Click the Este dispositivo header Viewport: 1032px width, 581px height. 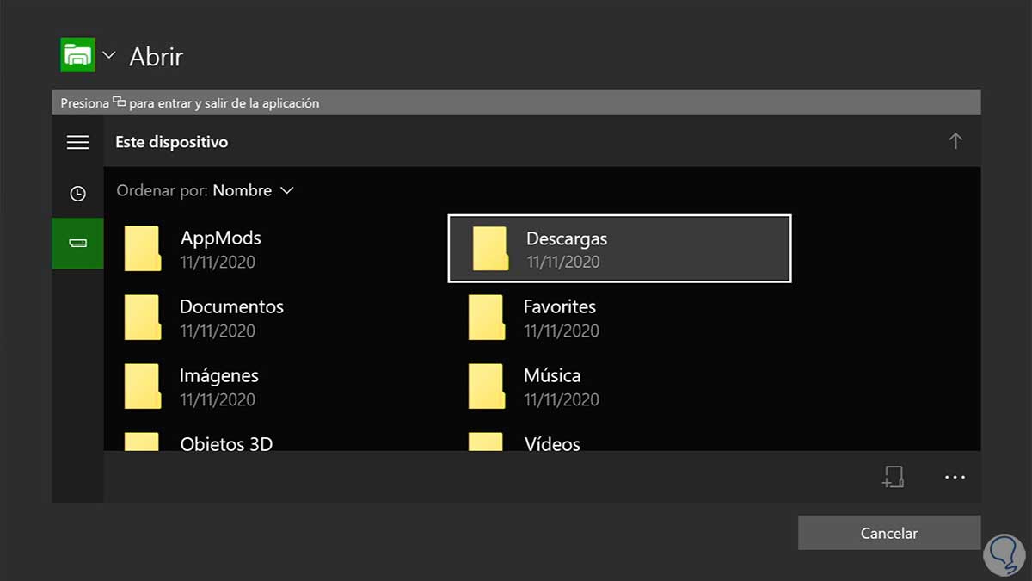[171, 141]
